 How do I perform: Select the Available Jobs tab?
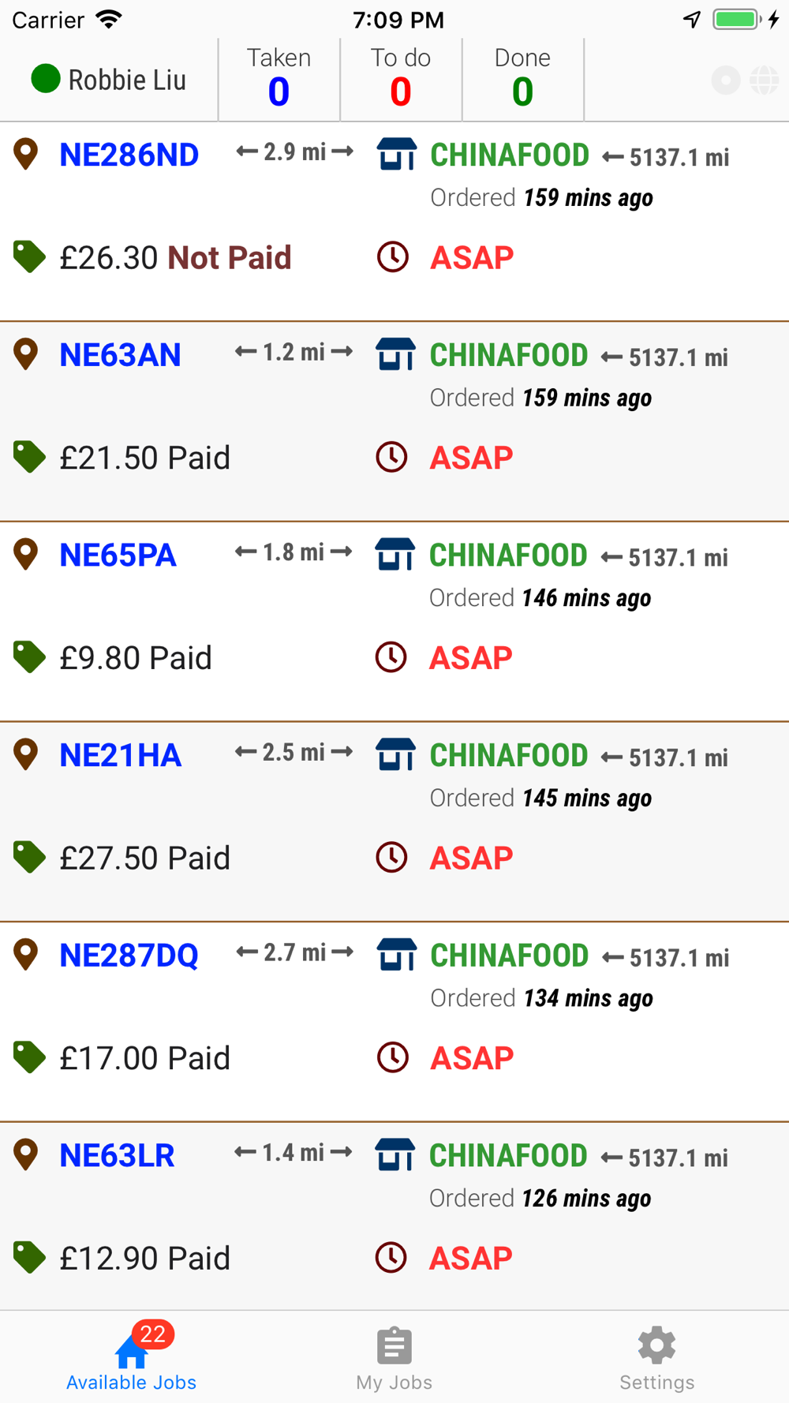(x=132, y=1359)
